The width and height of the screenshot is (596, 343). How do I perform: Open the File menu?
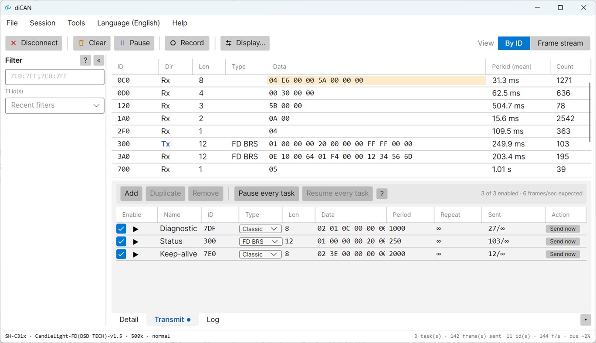[12, 23]
